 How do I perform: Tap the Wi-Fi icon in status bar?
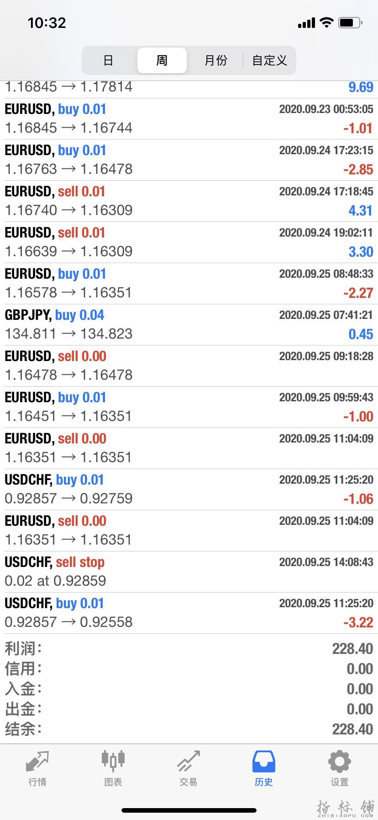[326, 22]
